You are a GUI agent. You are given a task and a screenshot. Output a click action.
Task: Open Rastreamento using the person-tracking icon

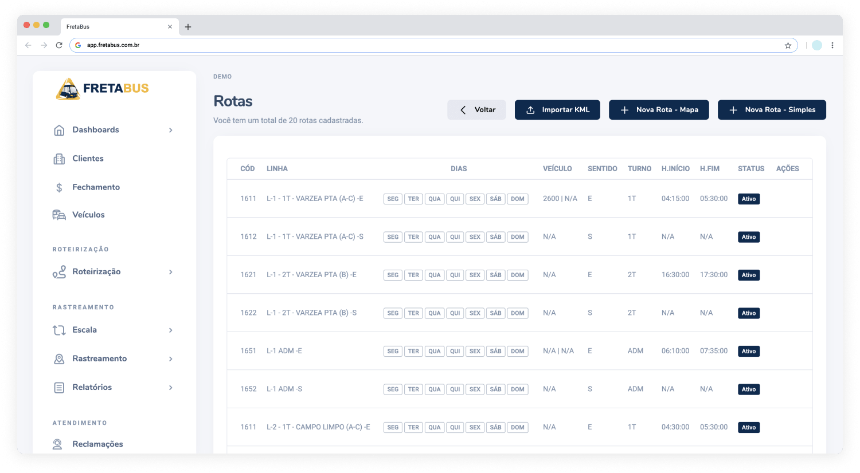58,358
